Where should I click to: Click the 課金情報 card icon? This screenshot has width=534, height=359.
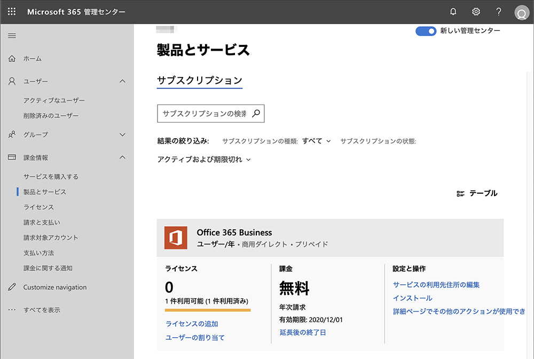(12, 157)
